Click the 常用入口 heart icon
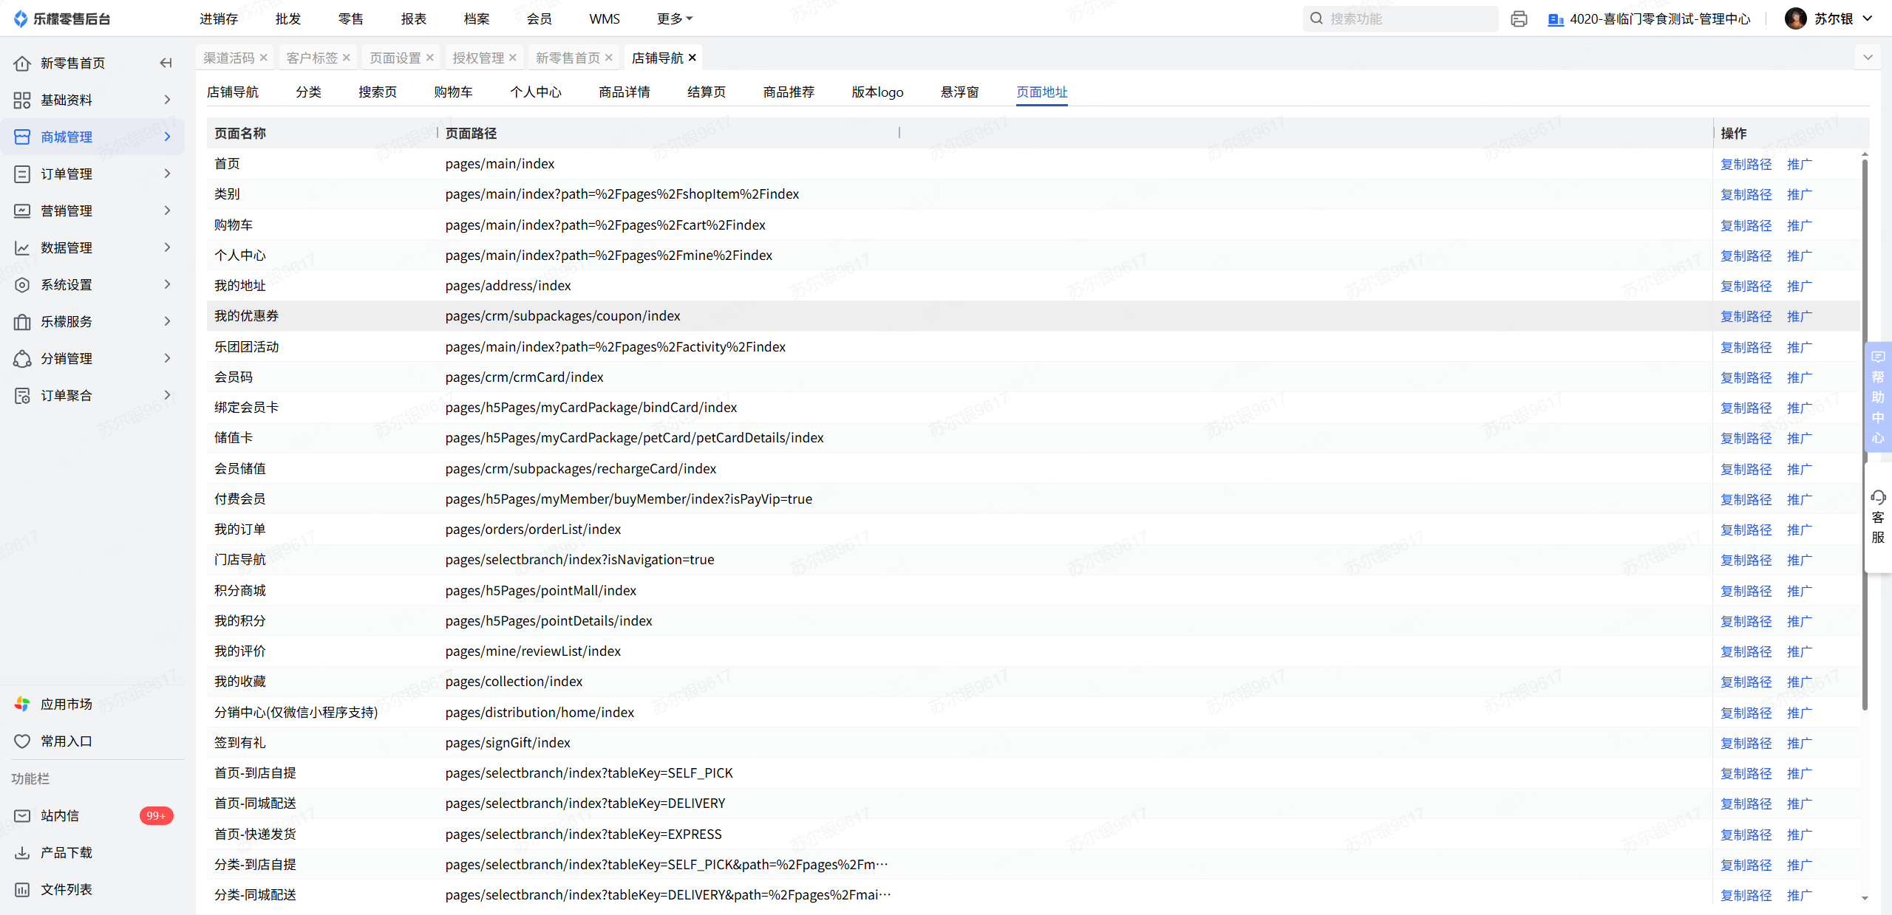The width and height of the screenshot is (1892, 915). (x=22, y=741)
